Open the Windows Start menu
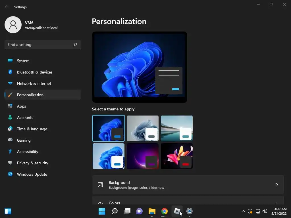This screenshot has height=218, width=291. click(x=102, y=211)
